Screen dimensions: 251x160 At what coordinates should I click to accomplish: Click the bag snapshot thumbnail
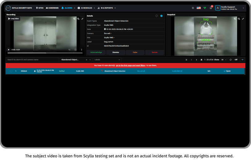coord(206,36)
